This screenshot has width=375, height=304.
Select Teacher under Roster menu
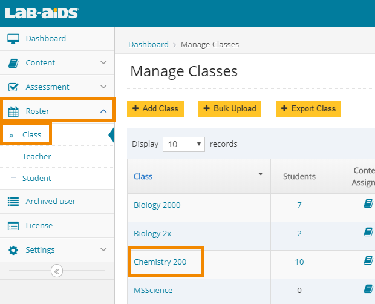[36, 157]
